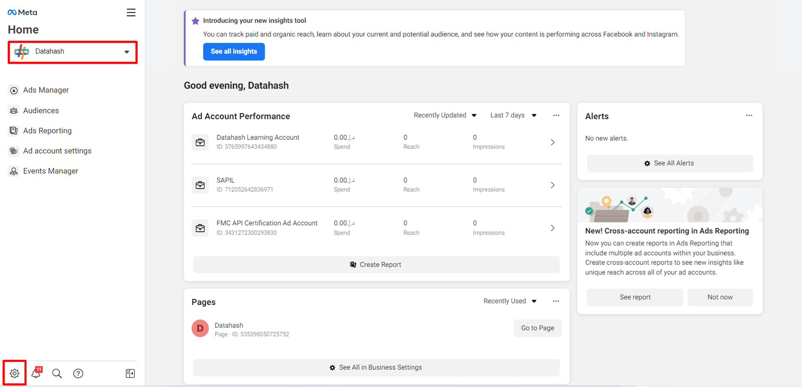Image resolution: width=802 pixels, height=389 pixels.
Task: Click the star icon in insights banner
Action: [x=195, y=21]
